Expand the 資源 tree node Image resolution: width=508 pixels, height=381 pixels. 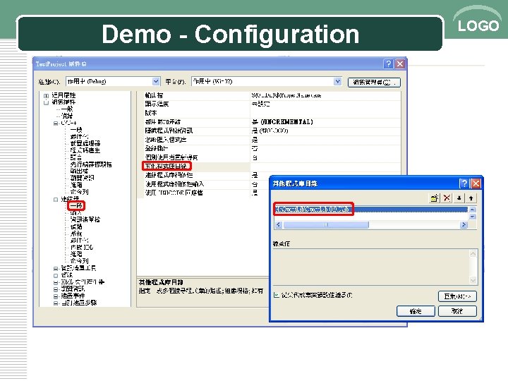[x=56, y=275]
